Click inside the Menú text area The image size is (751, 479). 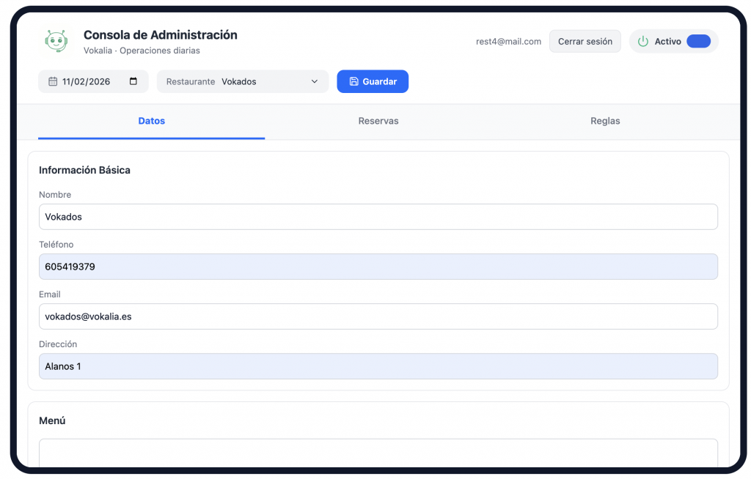coord(378,453)
